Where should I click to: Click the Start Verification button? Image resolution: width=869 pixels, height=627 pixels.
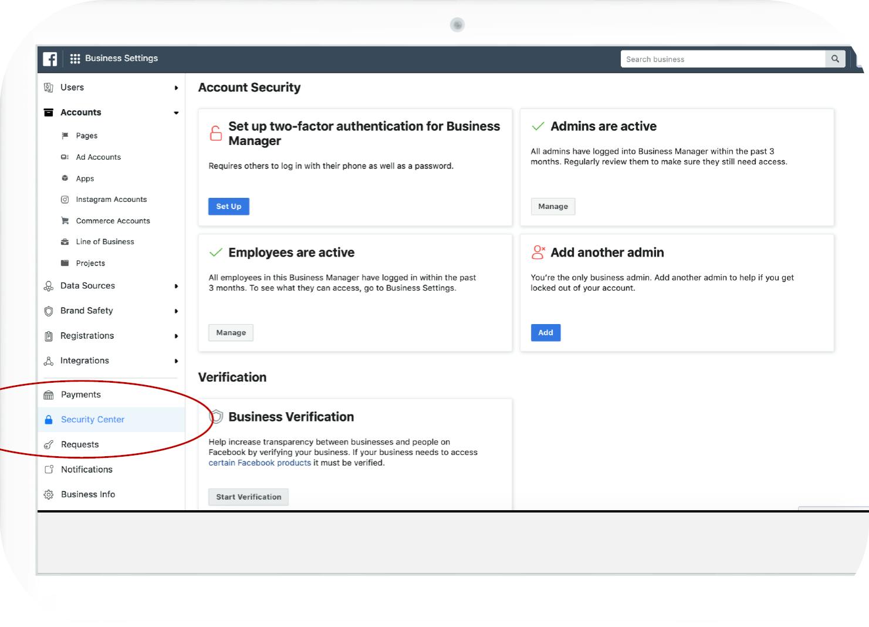tap(248, 497)
